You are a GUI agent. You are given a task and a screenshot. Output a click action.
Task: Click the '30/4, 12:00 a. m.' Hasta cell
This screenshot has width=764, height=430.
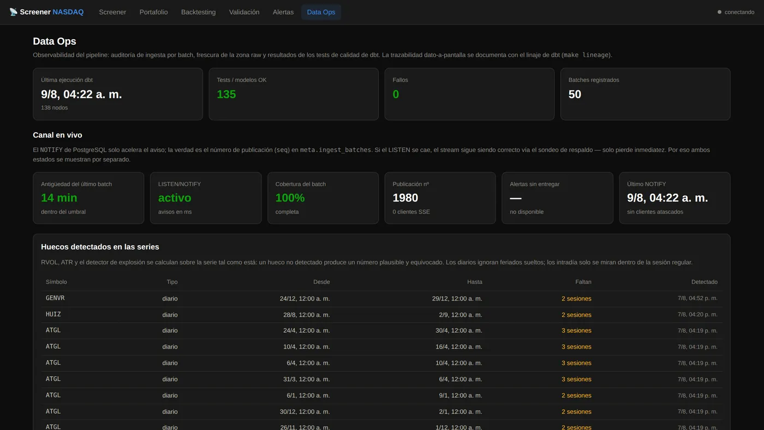pyautogui.click(x=459, y=331)
